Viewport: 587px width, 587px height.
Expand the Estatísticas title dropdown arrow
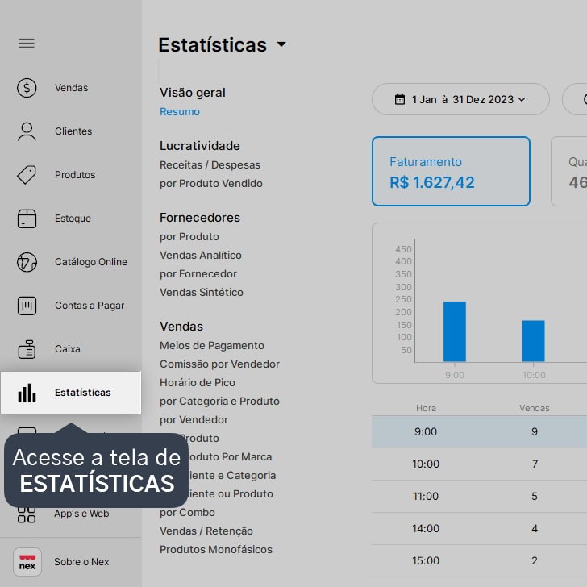coord(281,44)
